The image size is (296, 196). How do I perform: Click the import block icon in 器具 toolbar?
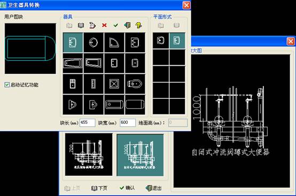click(x=92, y=25)
